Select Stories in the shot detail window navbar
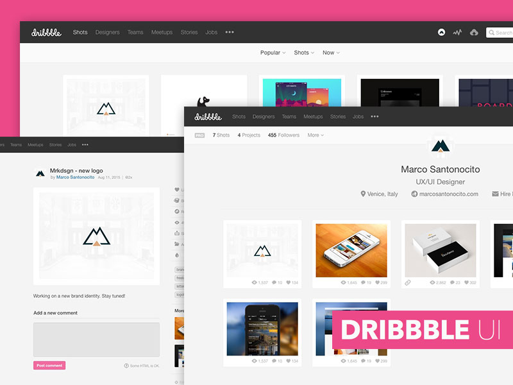513x385 pixels. pos(55,145)
